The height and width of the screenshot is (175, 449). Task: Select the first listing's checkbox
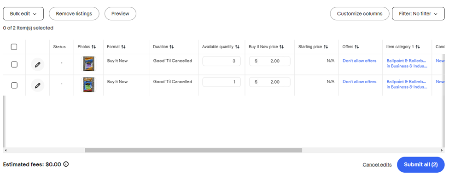(14, 64)
